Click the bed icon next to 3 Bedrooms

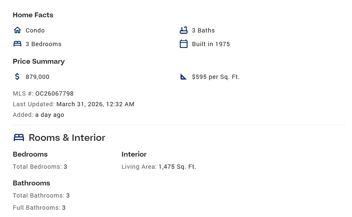17,44
